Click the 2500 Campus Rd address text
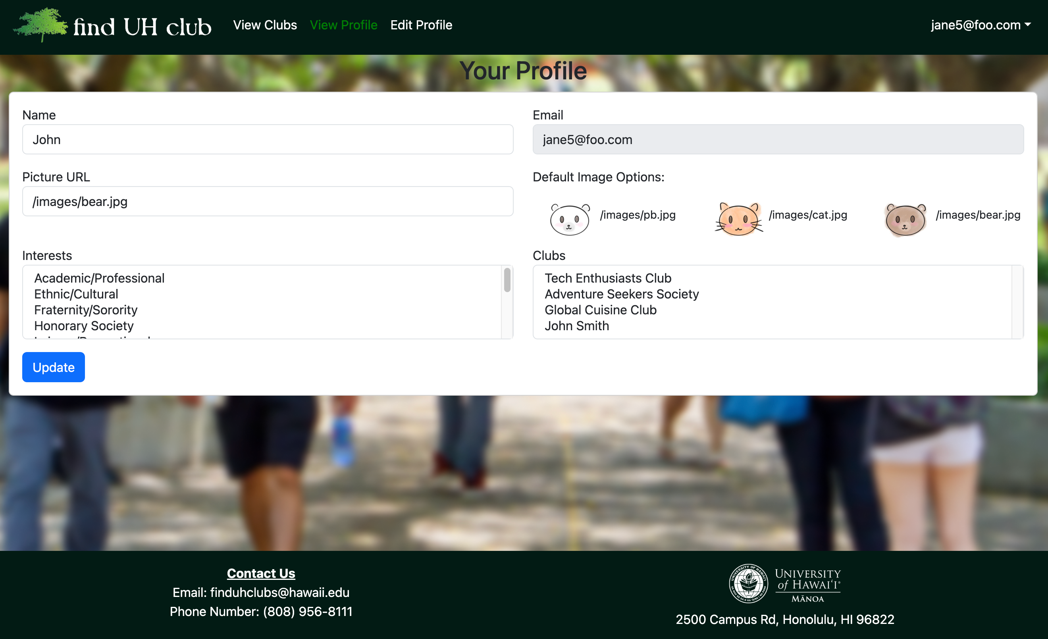Image resolution: width=1048 pixels, height=639 pixels. [785, 620]
